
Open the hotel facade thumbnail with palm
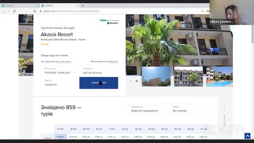click(x=189, y=76)
